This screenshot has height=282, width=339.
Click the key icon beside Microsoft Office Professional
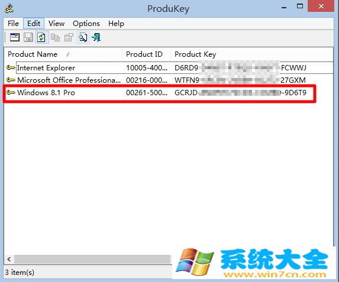[x=11, y=80]
